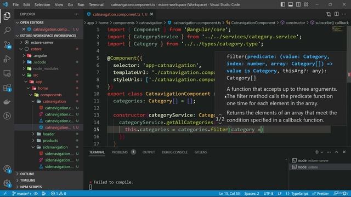Image resolution: width=351 pixels, height=197 pixels.
Task: Open the GitLens view in activity bar
Action: point(7,116)
